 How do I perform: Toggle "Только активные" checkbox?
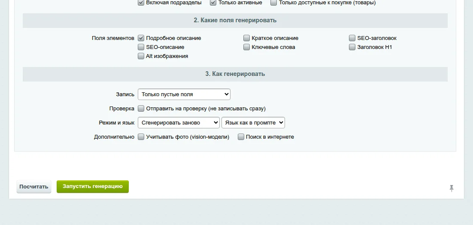(213, 3)
